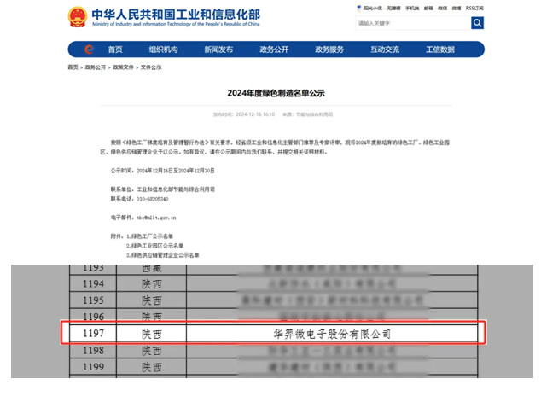Open the 首页 navigation tab

pyautogui.click(x=115, y=50)
